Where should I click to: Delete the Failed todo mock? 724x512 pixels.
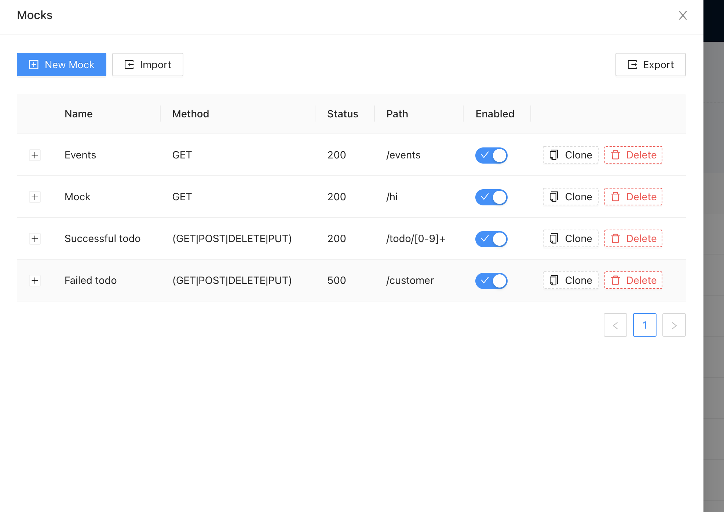633,281
